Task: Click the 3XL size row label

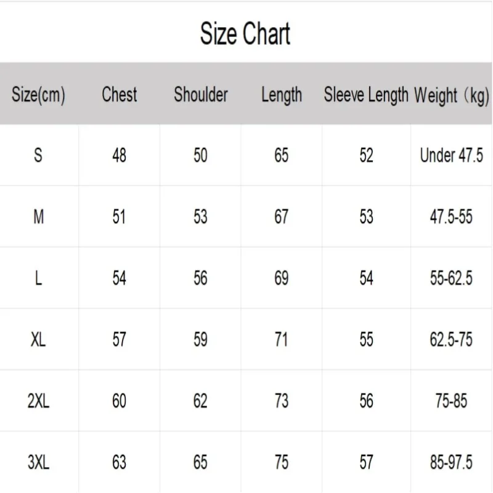Action: (38, 462)
